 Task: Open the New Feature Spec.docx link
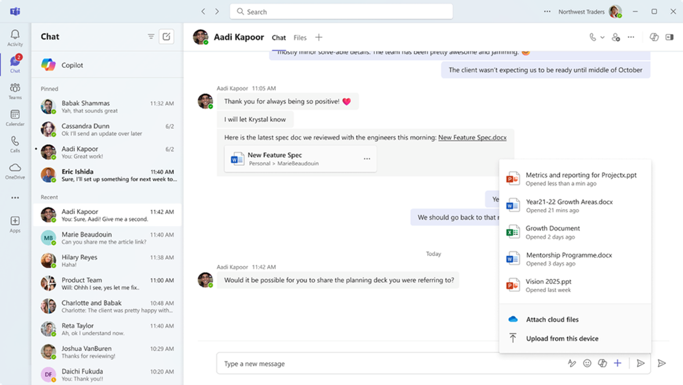[472, 137]
